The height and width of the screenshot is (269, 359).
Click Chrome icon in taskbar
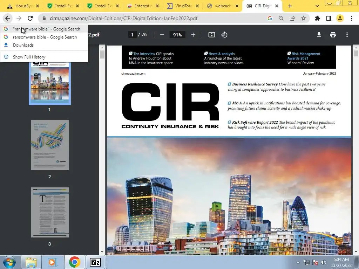[x=74, y=262]
